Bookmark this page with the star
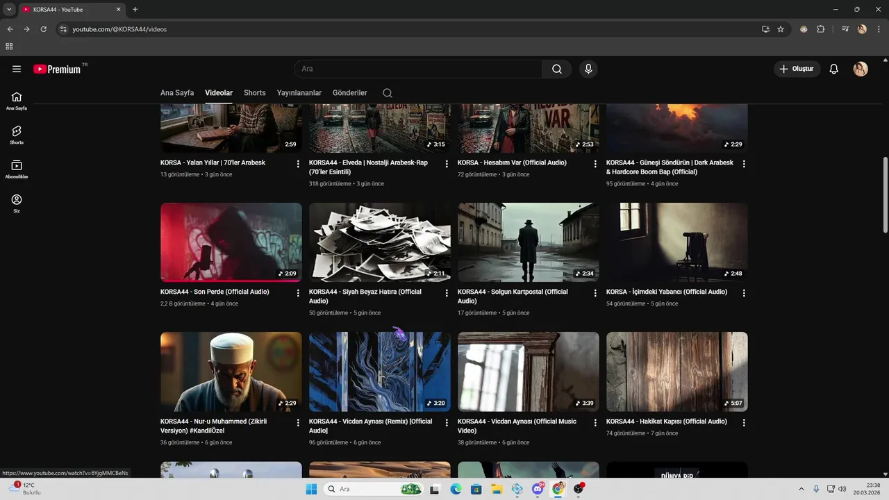This screenshot has height=500, width=889. pyautogui.click(x=781, y=29)
